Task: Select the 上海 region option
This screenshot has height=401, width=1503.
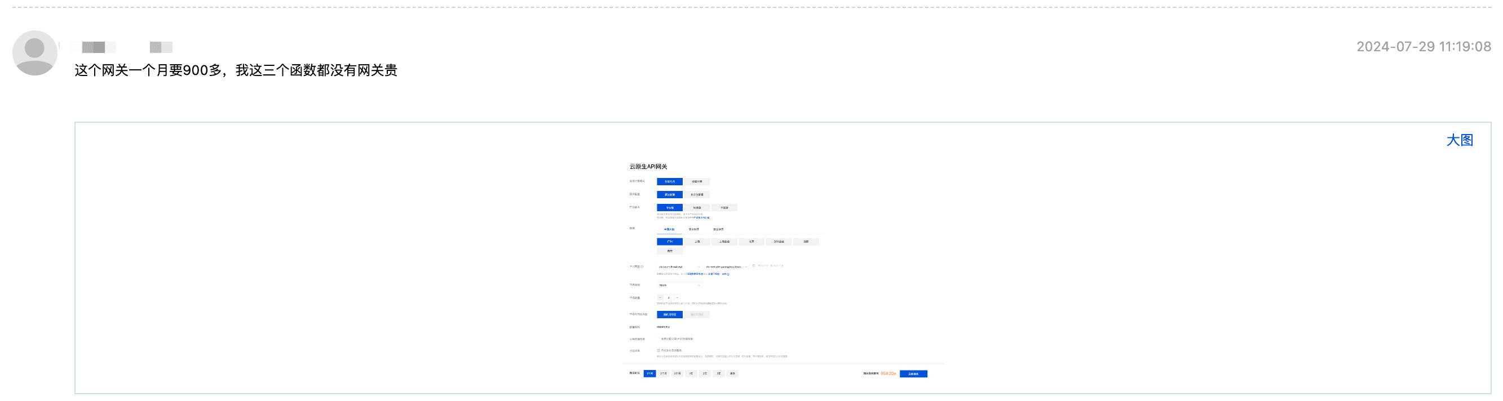Action: (x=697, y=241)
